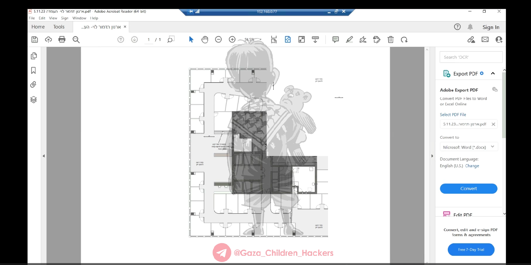The width and height of the screenshot is (531, 265).
Task: Select the Highlight text pen tool
Action: tap(349, 40)
